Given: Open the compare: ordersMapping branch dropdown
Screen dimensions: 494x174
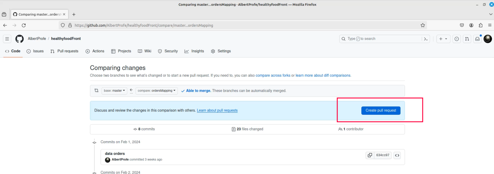Looking at the screenshot, I should 156,91.
